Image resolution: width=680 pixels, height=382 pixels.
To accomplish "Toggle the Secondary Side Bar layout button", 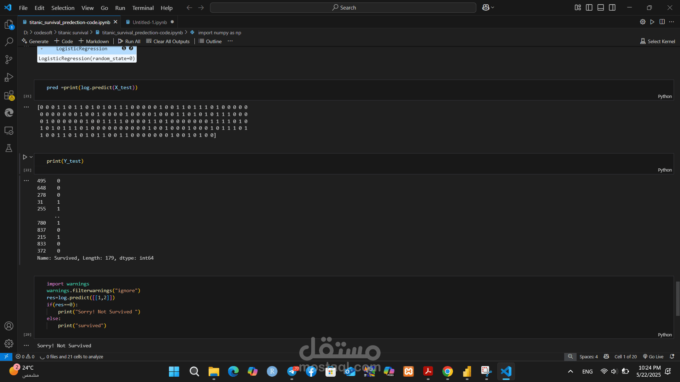I will (612, 7).
